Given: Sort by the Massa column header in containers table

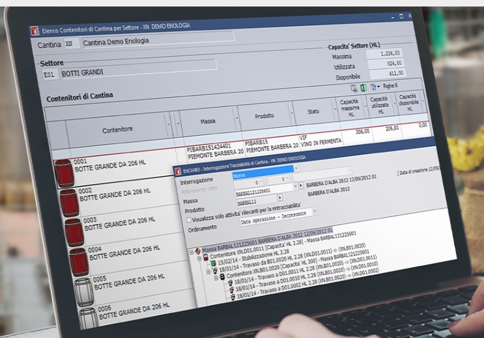Looking at the screenshot, I should 208,122.
